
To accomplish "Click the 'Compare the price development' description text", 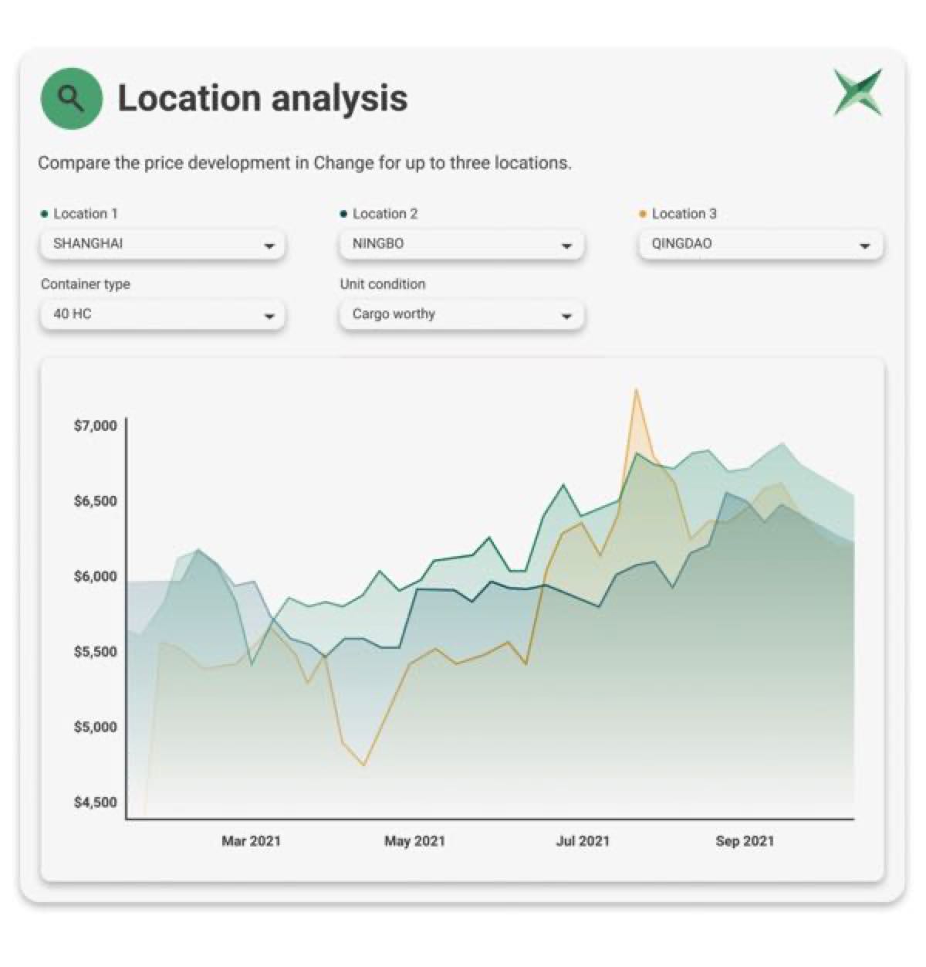I will (x=305, y=164).
